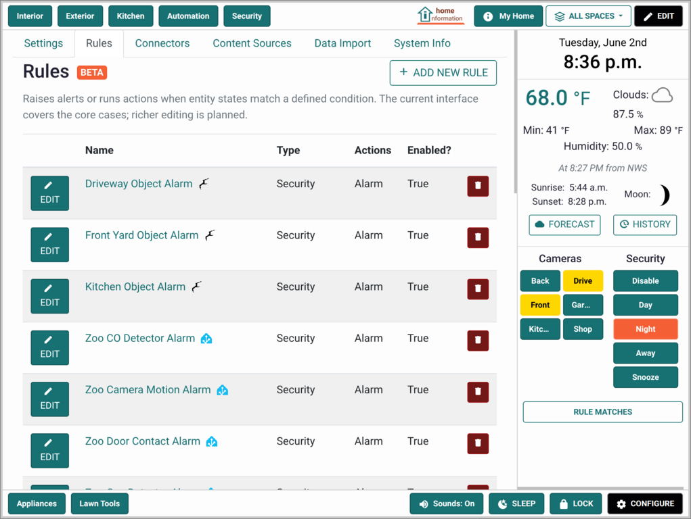Open the top bar Security view
691x519 pixels.
tap(247, 16)
